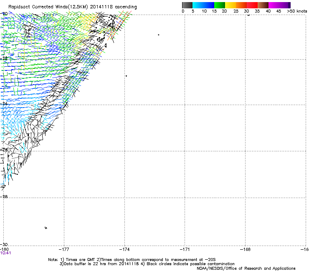Click the 'Rapidsact Corrected Winds(12.5KM)' title
Viewport: 309px width, 271px height.
pos(48,7)
